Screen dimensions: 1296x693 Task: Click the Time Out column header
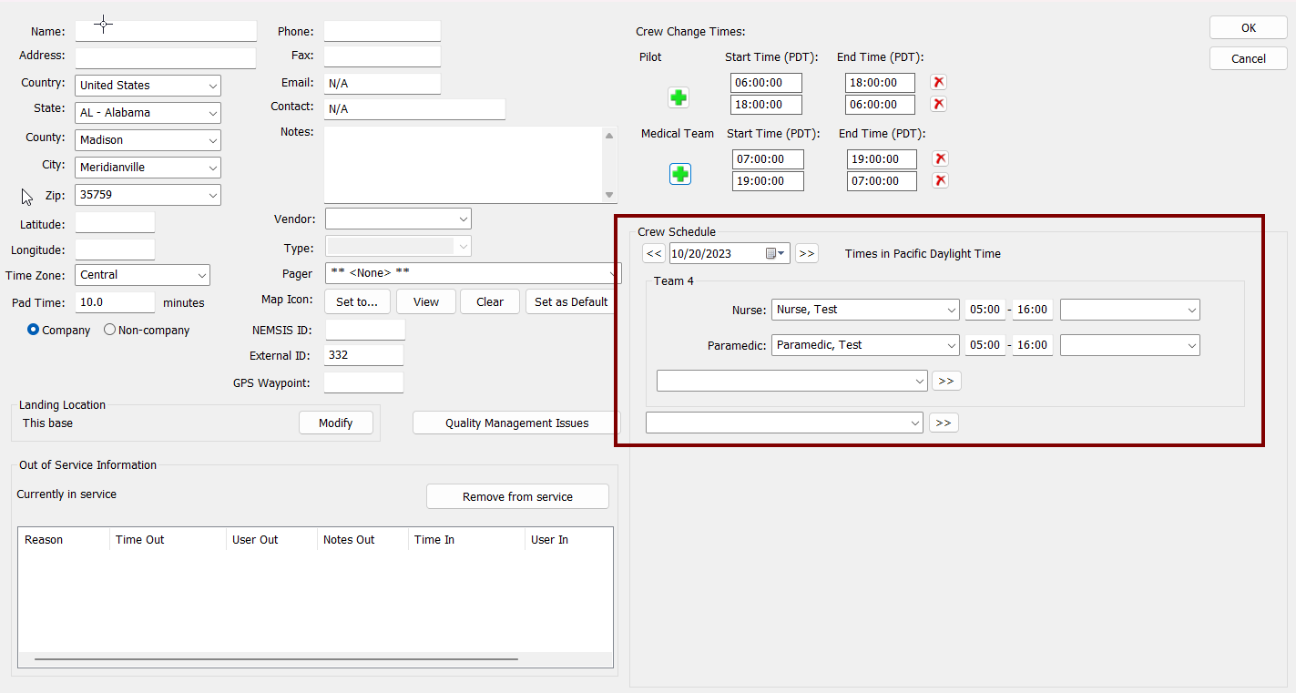[168, 540]
